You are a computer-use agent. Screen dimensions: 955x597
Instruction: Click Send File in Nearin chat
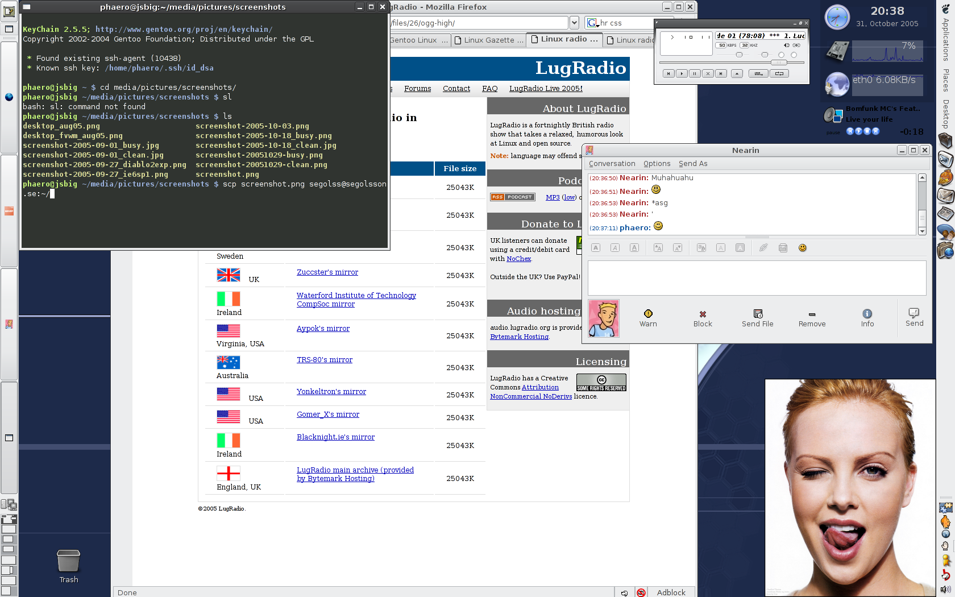click(x=758, y=318)
